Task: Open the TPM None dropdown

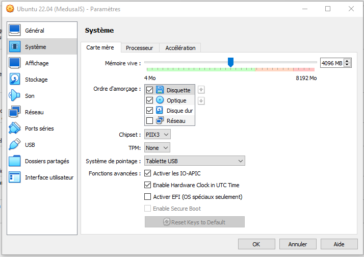Action: pos(157,148)
